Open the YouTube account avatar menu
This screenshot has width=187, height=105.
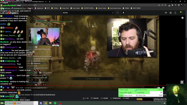[181, 13]
